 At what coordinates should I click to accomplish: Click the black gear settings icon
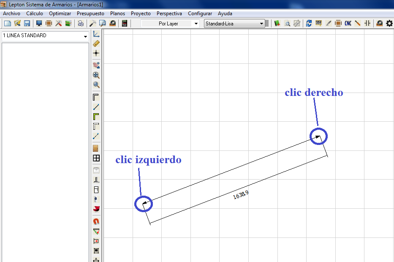[389, 23]
